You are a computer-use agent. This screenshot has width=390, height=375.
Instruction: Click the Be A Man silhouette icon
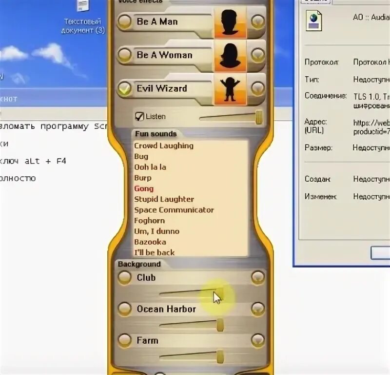[230, 22]
